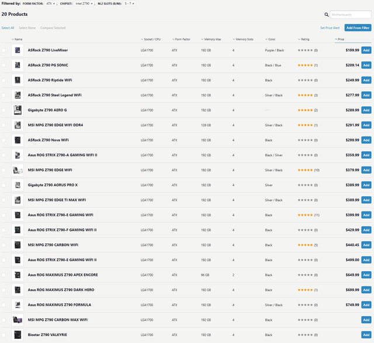Tick the checkbox for ASRock Z790 Nova WiFi
Viewport: 374px width, 343px height.
tap(4, 140)
